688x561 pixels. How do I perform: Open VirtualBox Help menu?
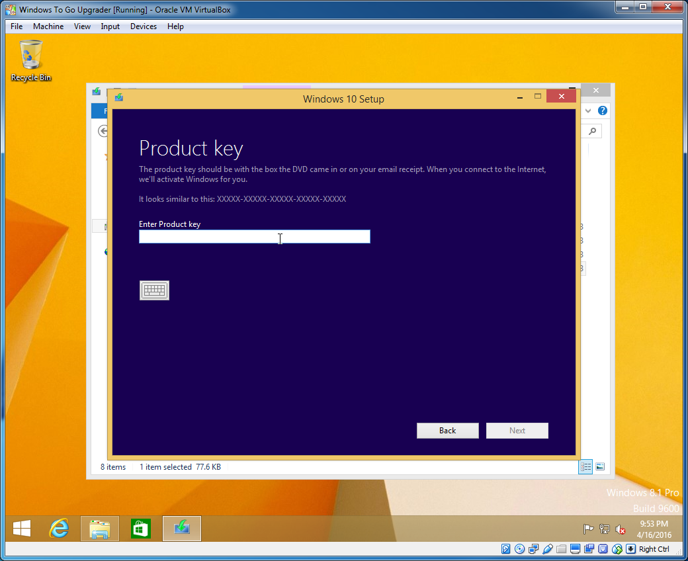click(175, 26)
